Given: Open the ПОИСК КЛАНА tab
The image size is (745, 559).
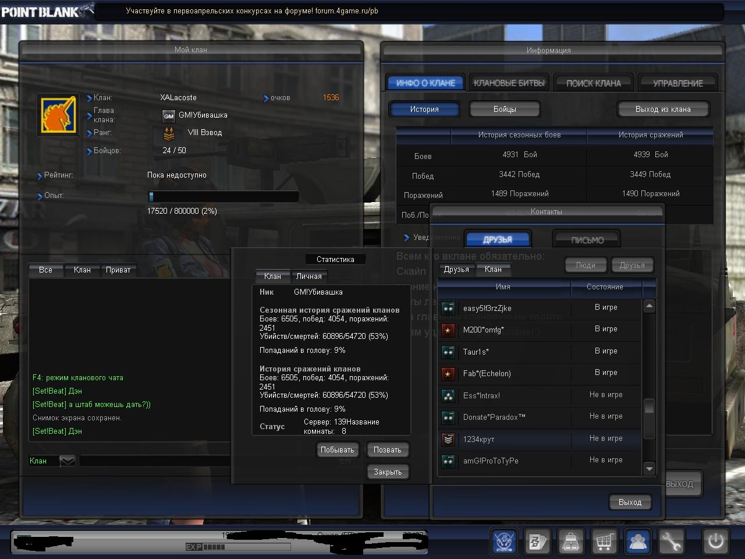Looking at the screenshot, I should click(x=593, y=83).
